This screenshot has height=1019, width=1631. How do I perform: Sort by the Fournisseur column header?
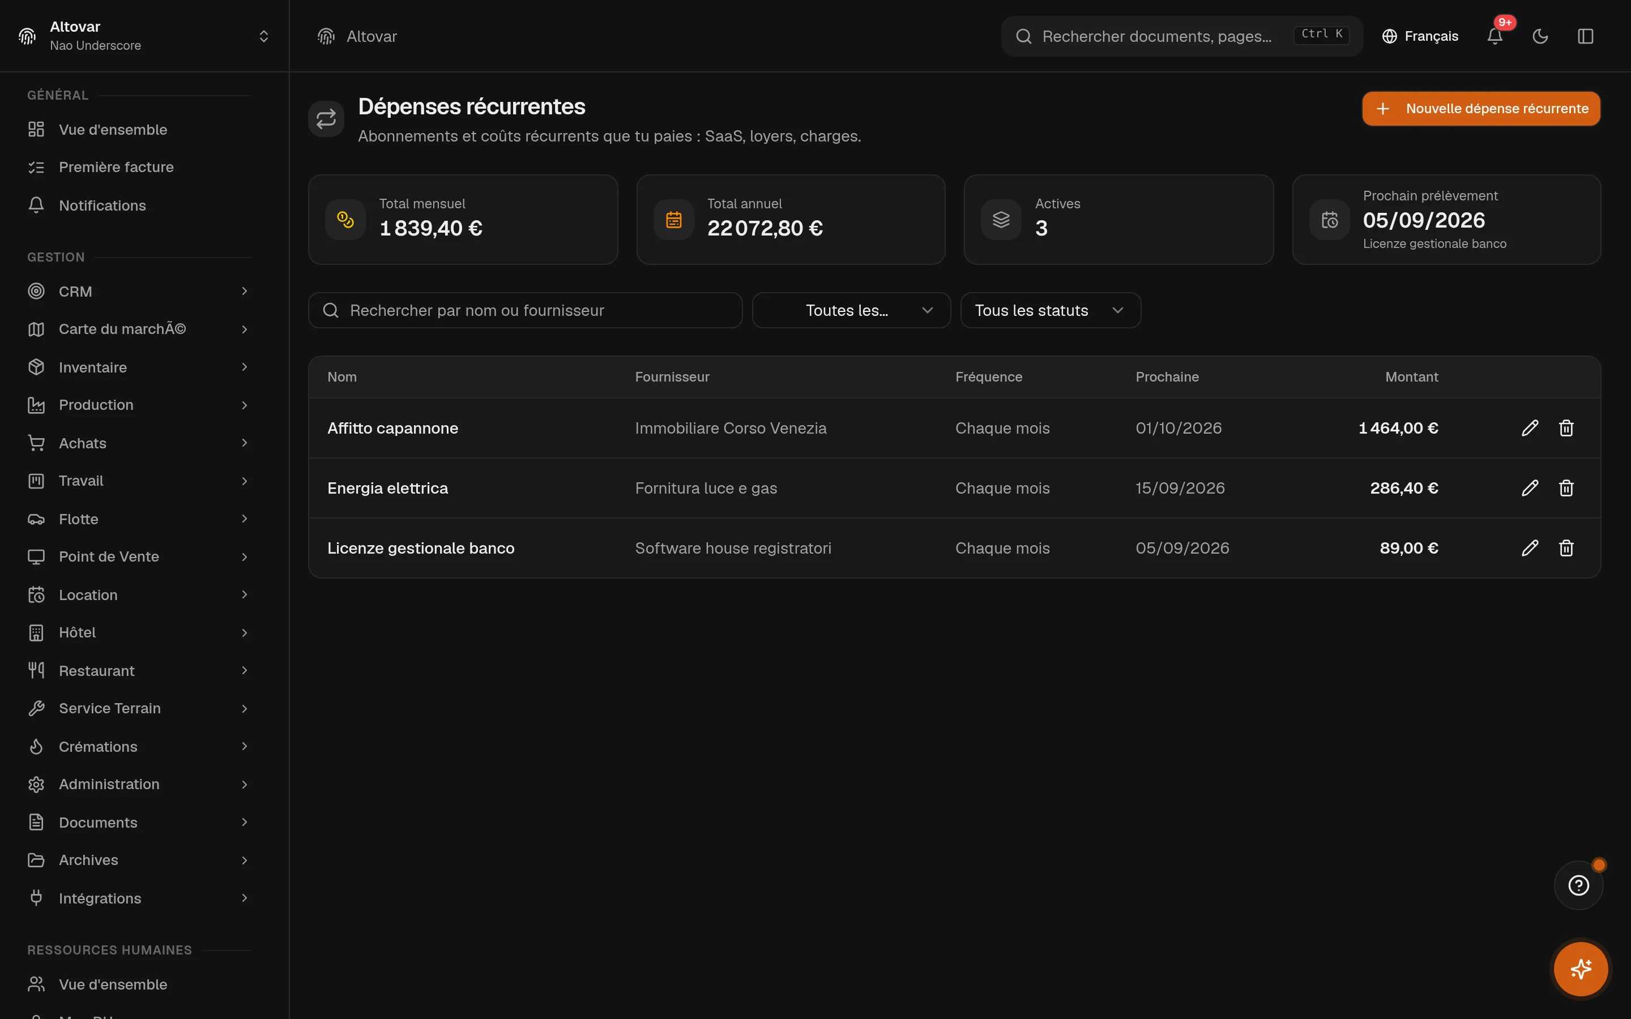coord(672,376)
